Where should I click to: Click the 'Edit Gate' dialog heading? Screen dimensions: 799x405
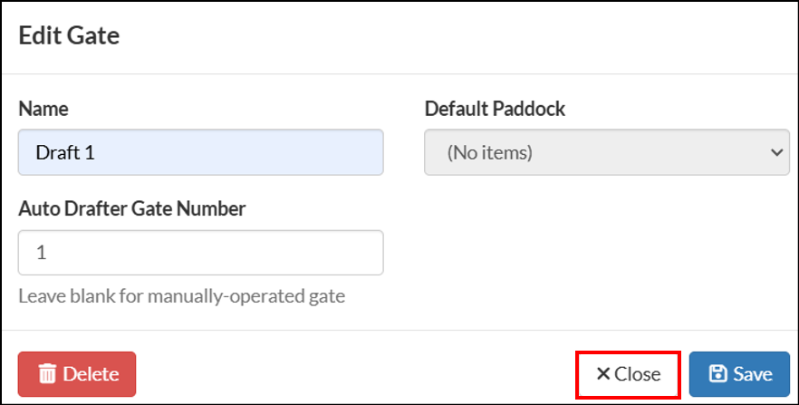69,35
